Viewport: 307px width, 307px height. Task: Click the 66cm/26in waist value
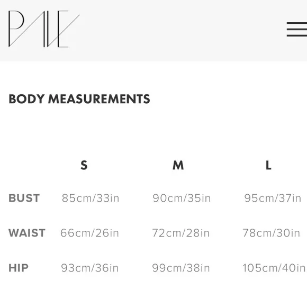pyautogui.click(x=89, y=233)
